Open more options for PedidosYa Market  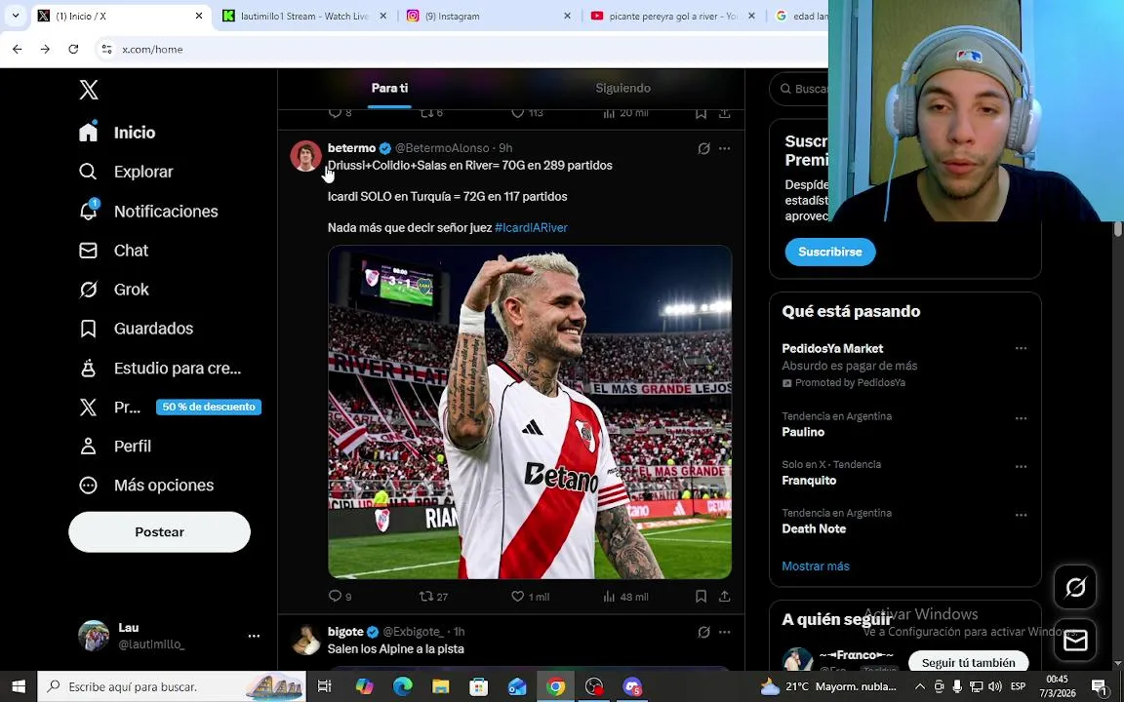coord(1021,348)
